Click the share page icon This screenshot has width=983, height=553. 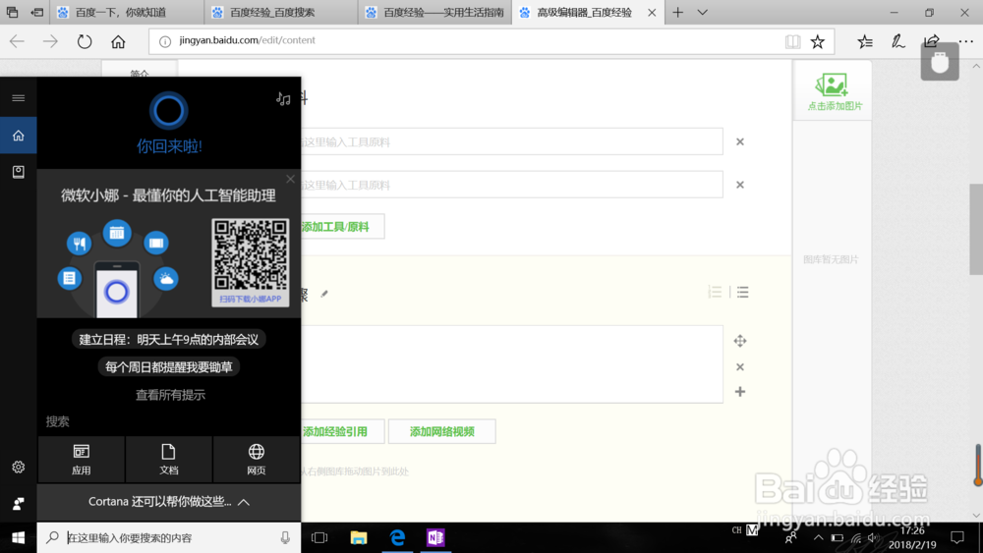(x=932, y=41)
